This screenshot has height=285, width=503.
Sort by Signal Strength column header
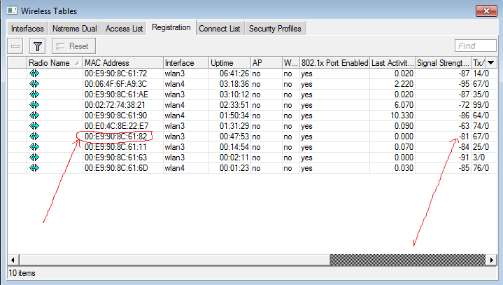click(x=443, y=63)
